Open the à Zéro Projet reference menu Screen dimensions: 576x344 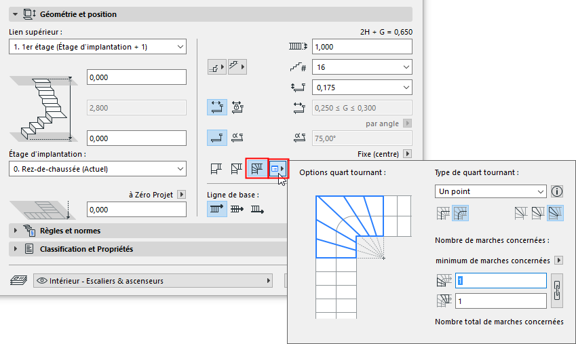pyautogui.click(x=181, y=195)
